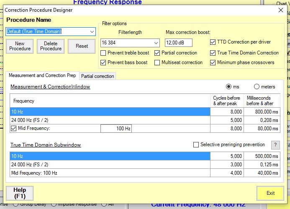Image resolution: width=290 pixels, height=209 pixels.
Task: Close the Correction Procedure Designer dialog
Action: click(280, 10)
